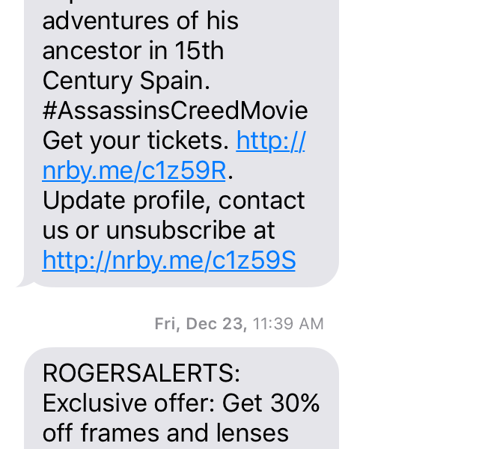Click empty bubble area right of ROGERSALERTS:

coord(287,373)
